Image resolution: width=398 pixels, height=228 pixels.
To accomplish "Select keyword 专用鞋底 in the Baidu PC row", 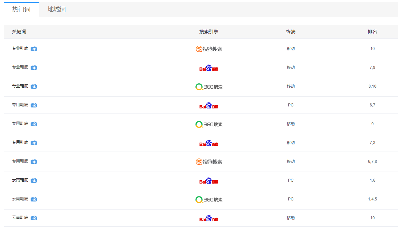I will click(x=20, y=105).
